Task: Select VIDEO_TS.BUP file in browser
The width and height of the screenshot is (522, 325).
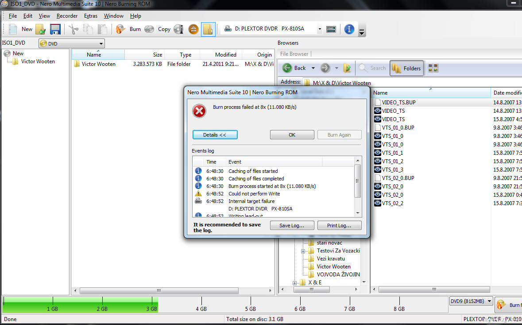Action: pos(398,102)
